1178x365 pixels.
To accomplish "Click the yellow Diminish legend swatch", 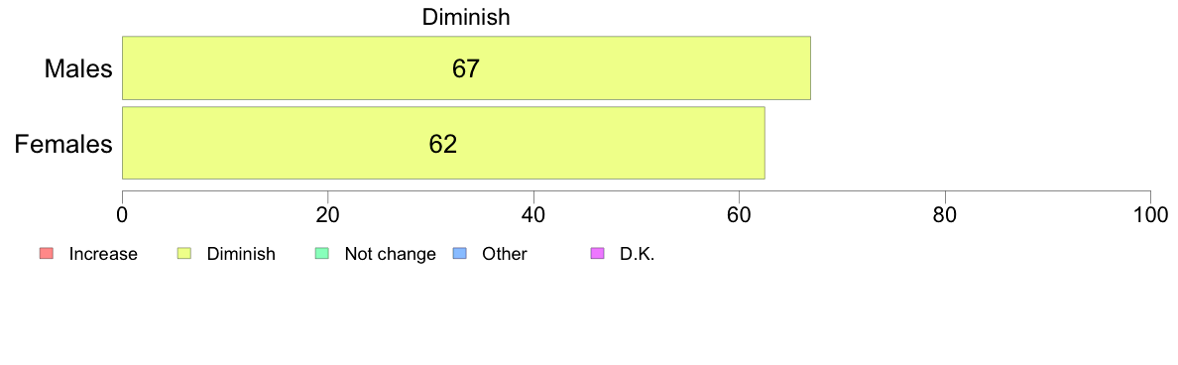I will [x=183, y=254].
